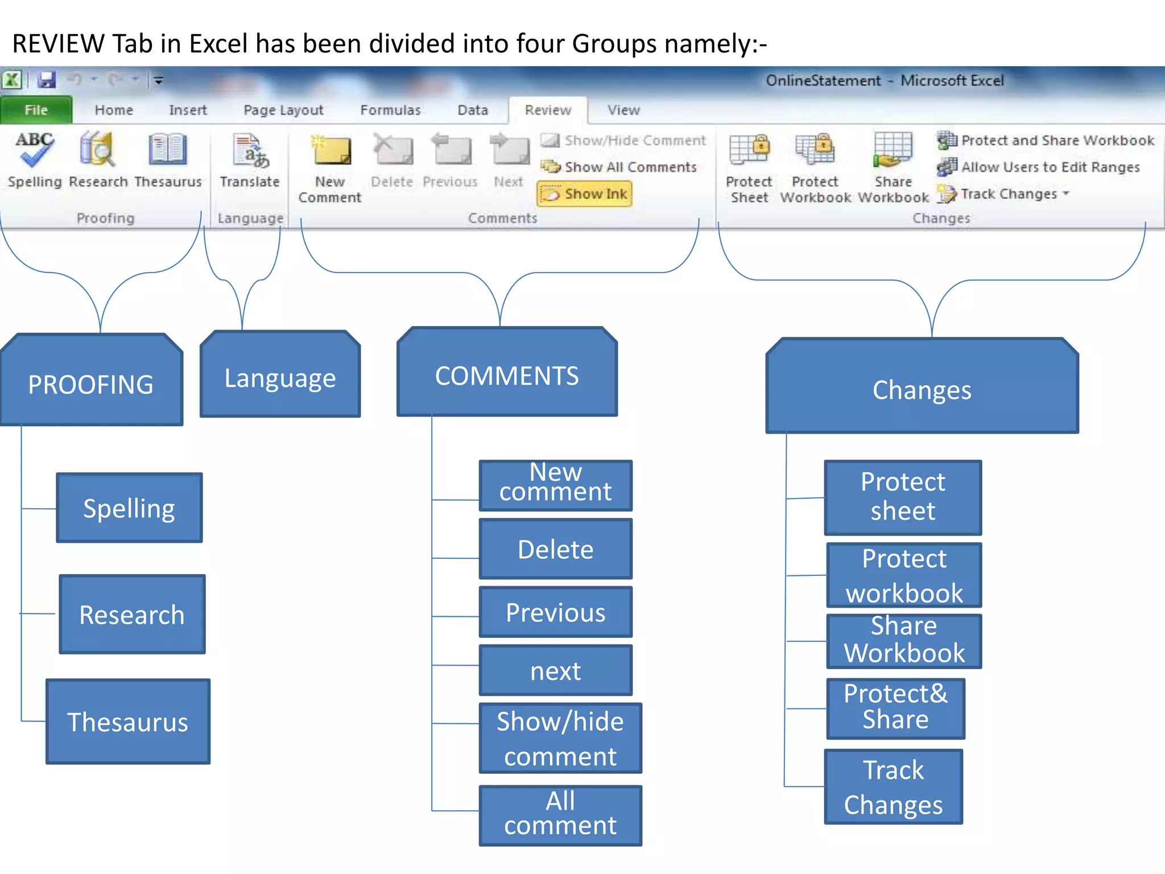Viewport: 1165px width, 874px height.
Task: Click the Save icon in quick access toolbar
Action: (x=47, y=80)
